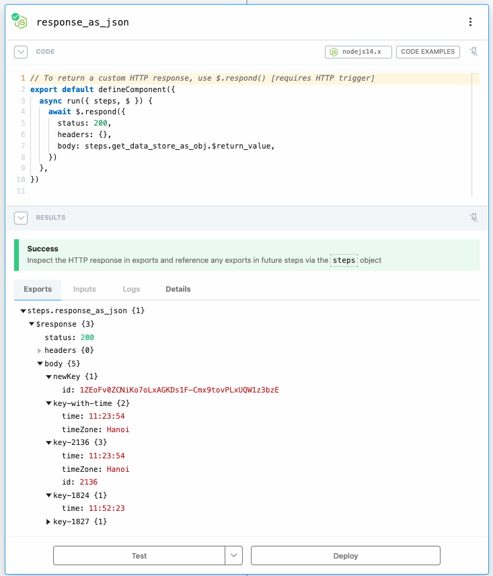The image size is (493, 576).
Task: Switch to the Inputs tab
Action: point(84,289)
